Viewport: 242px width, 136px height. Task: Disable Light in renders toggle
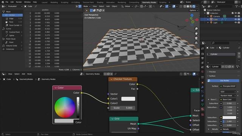(239, 23)
